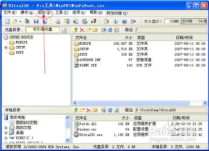Click rename icon in disc directory toolbar
The width and height of the screenshot is (209, 151).
95,30
